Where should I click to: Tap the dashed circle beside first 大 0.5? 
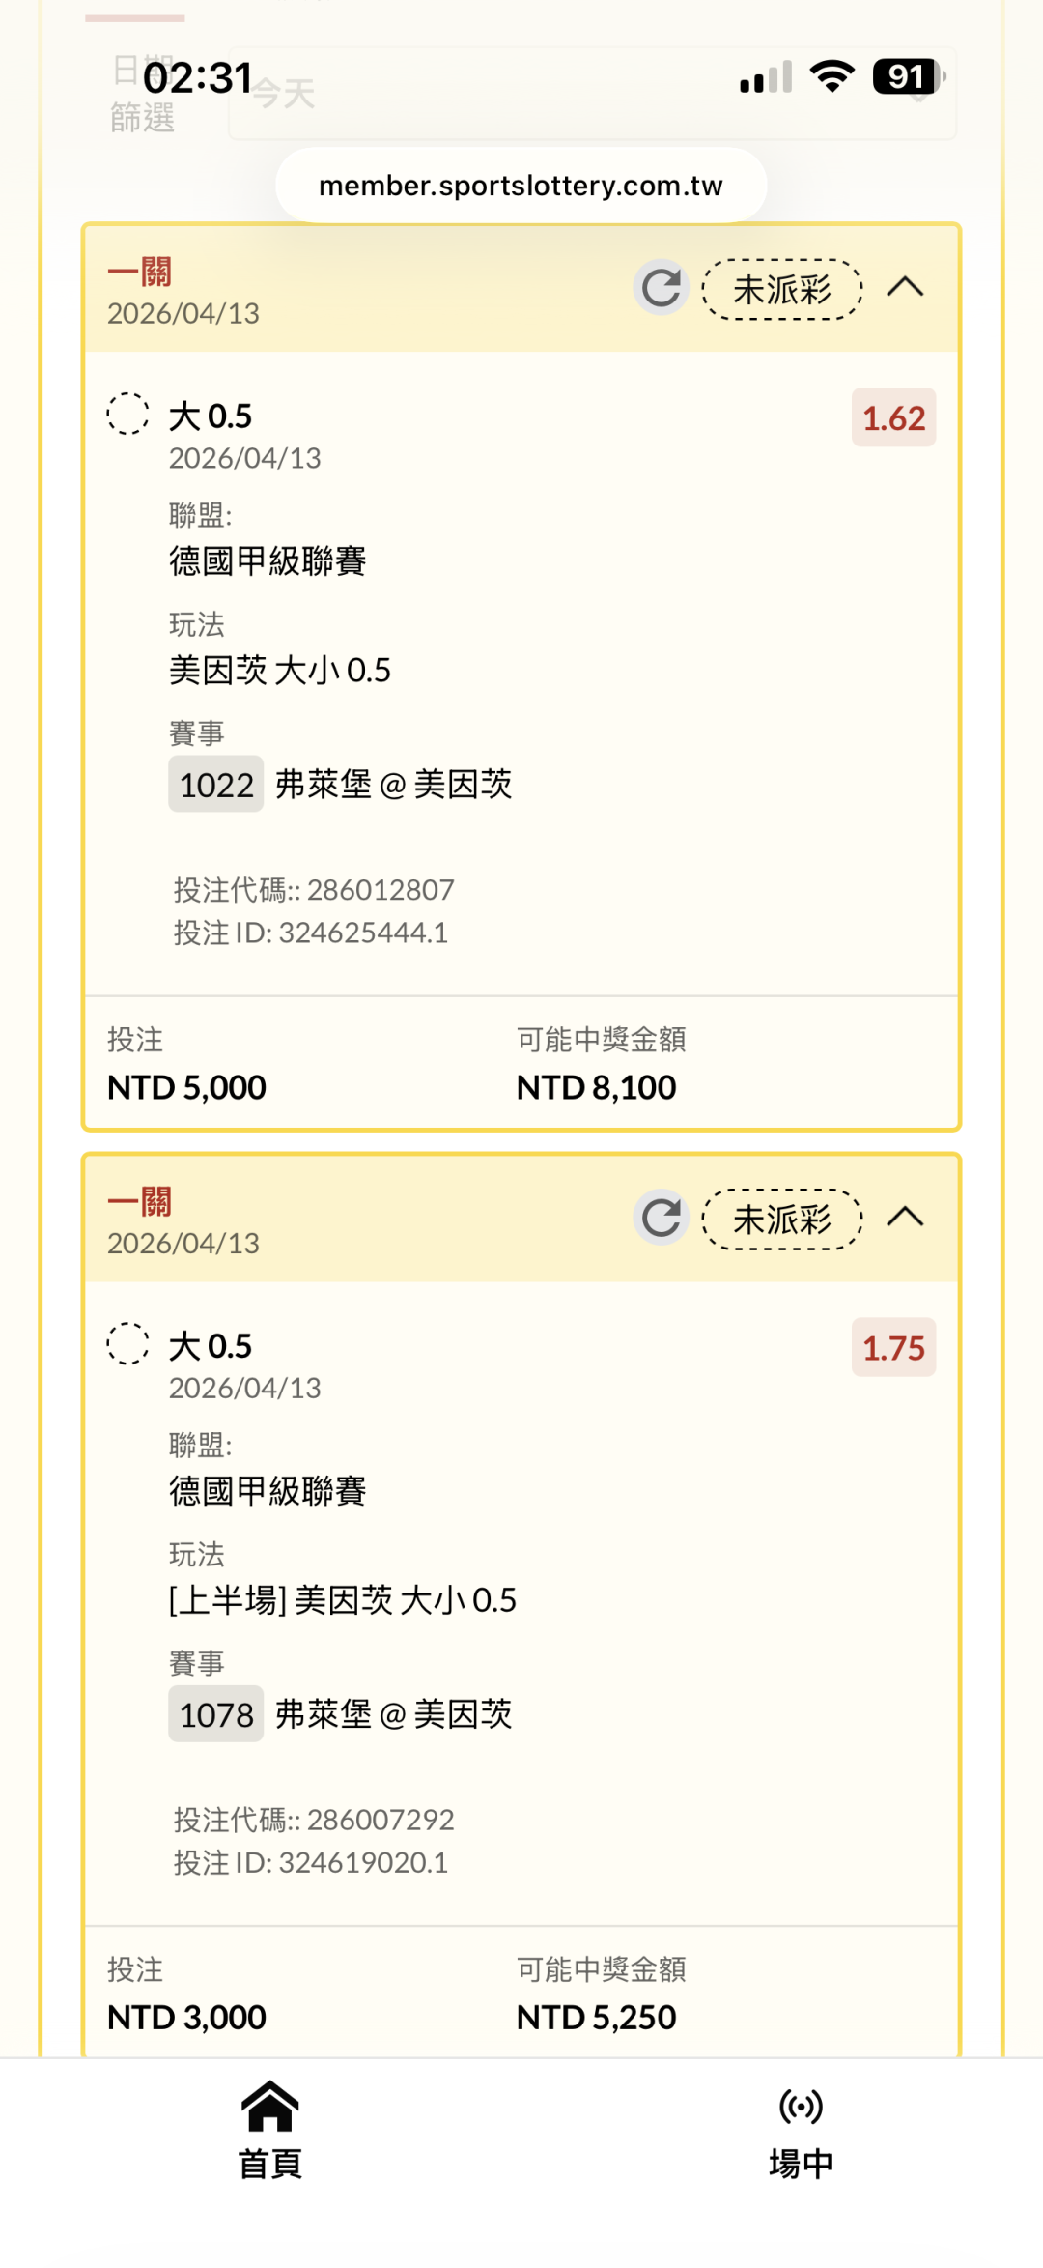click(x=127, y=415)
